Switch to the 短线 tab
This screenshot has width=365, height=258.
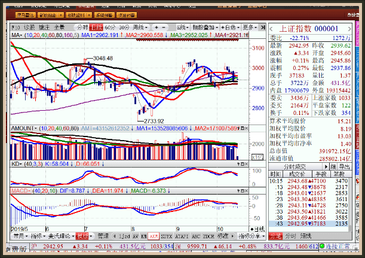pos(306,236)
